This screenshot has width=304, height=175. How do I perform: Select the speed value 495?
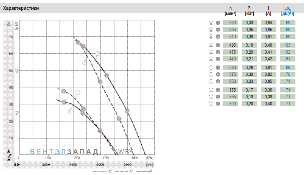click(230, 45)
